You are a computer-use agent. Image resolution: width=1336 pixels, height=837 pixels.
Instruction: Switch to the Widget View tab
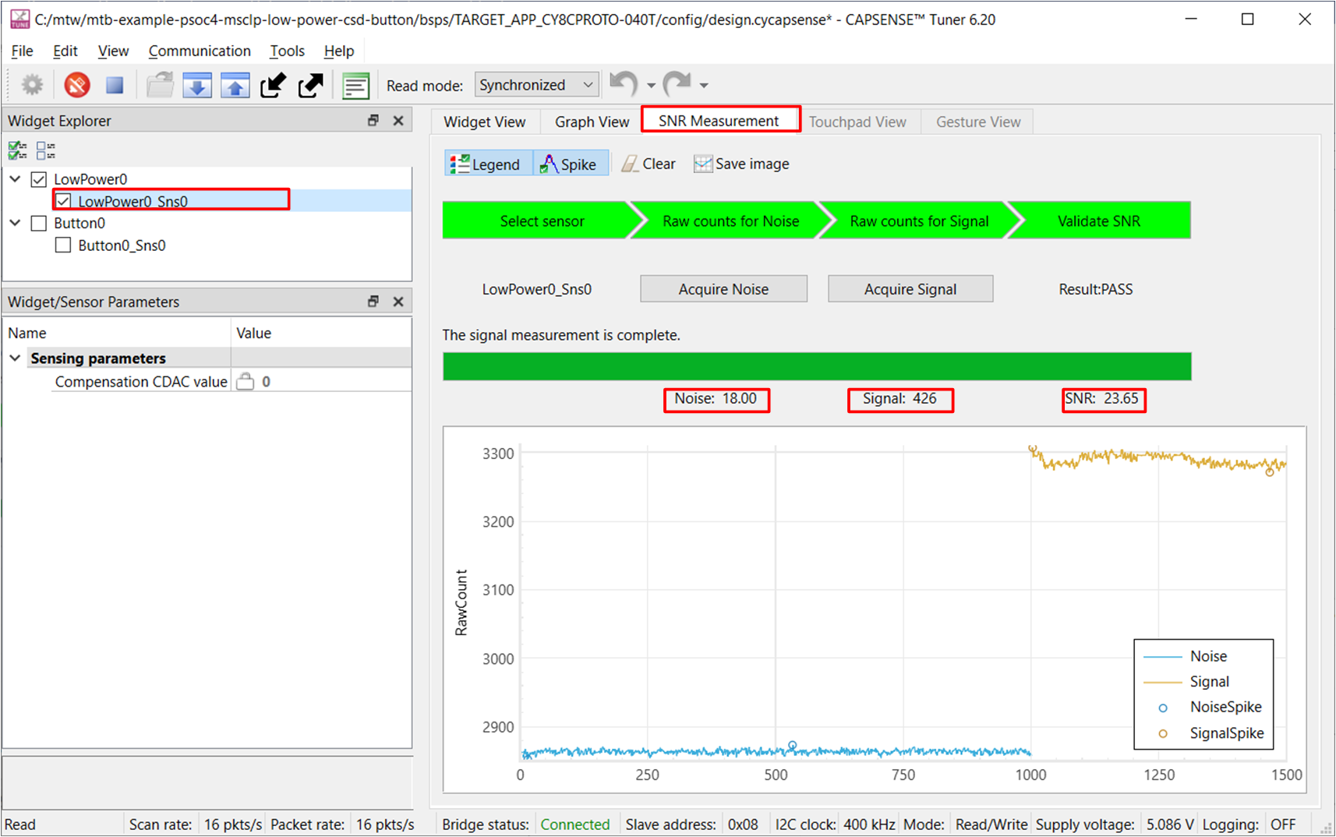(x=484, y=122)
